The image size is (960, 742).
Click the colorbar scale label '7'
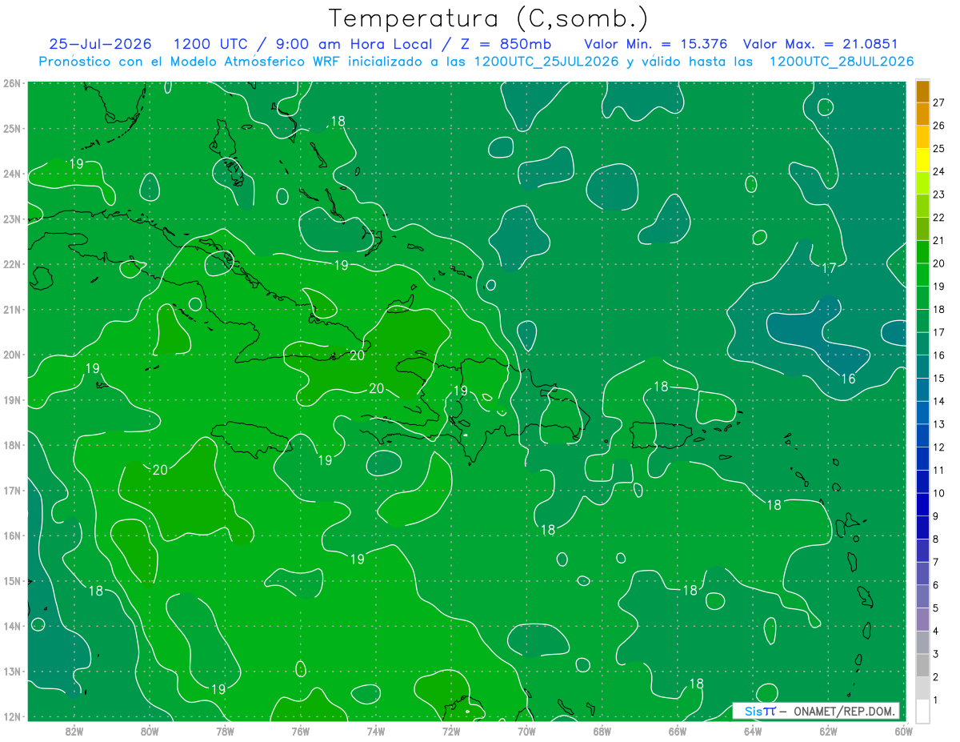(935, 562)
